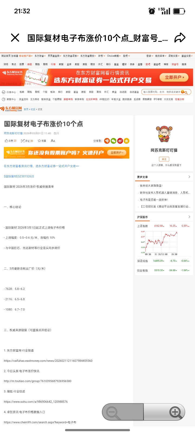The height and width of the screenshot is (435, 195).
Task: Click 北交所申购 in data center row
Action: [92, 99]
